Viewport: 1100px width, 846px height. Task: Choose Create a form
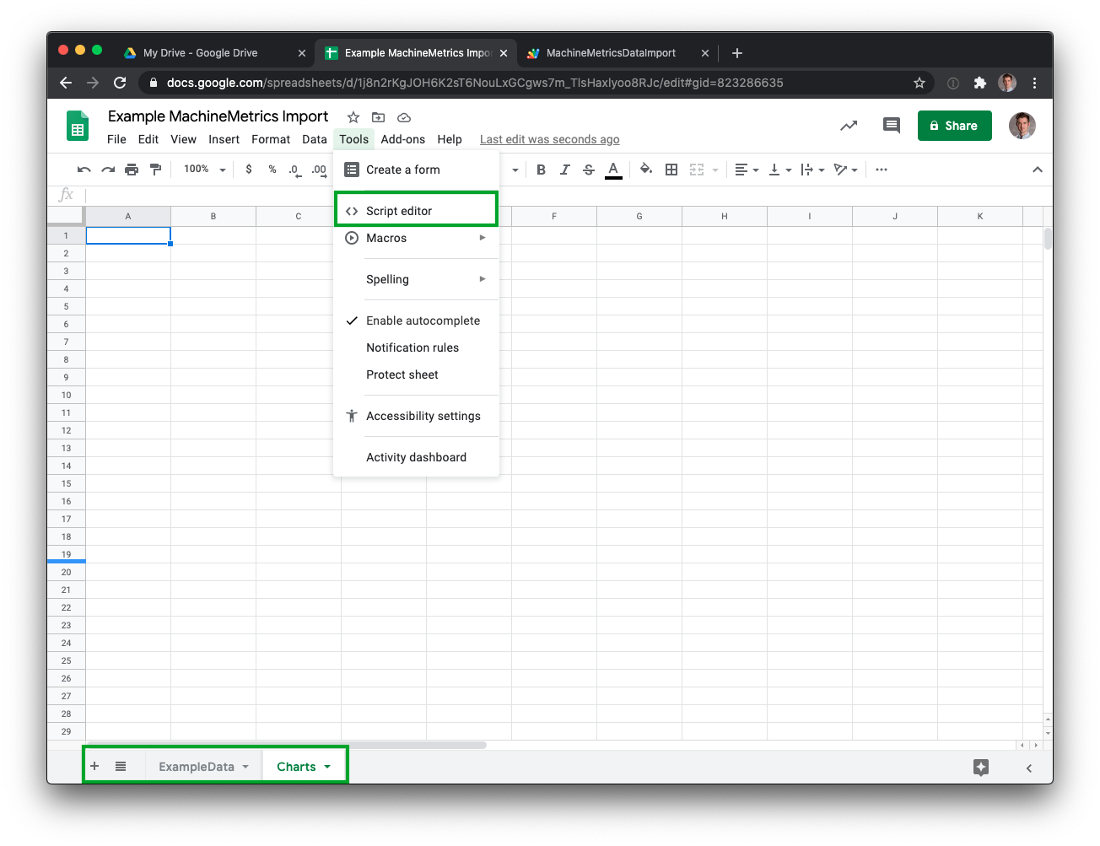tap(417, 170)
